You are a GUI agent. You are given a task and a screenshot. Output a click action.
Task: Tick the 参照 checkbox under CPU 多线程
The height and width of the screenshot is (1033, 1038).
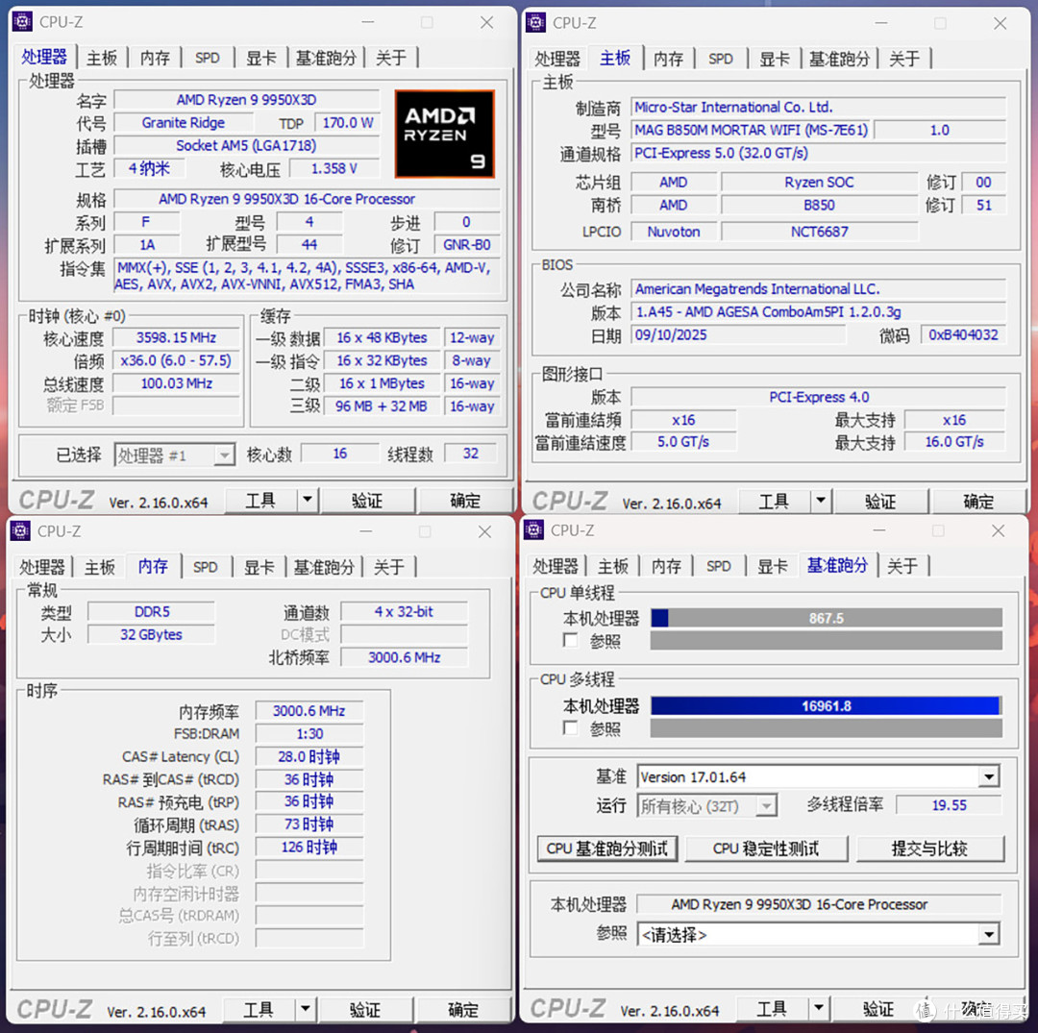click(570, 728)
